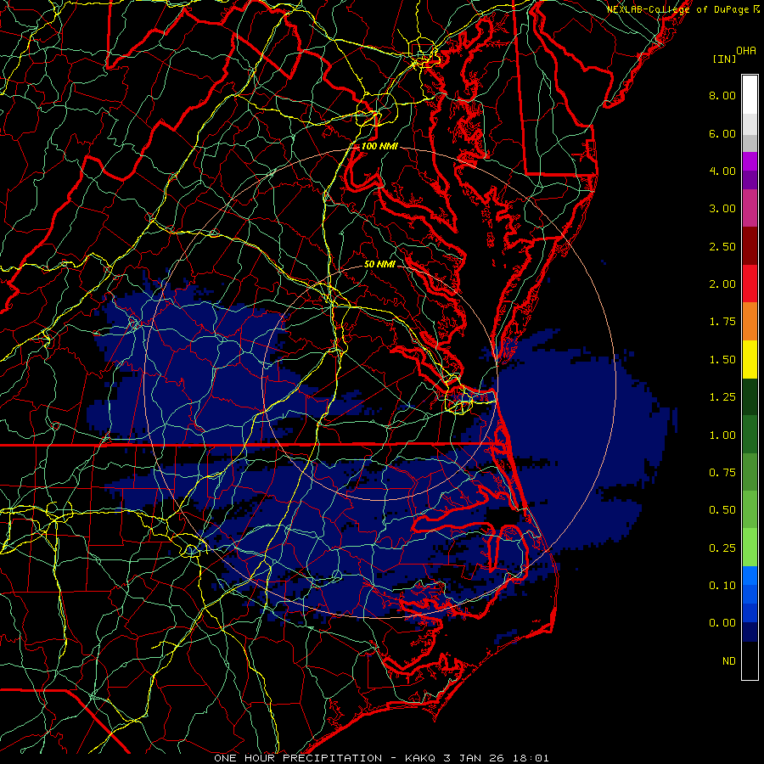The image size is (764, 764).
Task: Click the darkest green 1.25 legend swatch
Action: (x=750, y=397)
